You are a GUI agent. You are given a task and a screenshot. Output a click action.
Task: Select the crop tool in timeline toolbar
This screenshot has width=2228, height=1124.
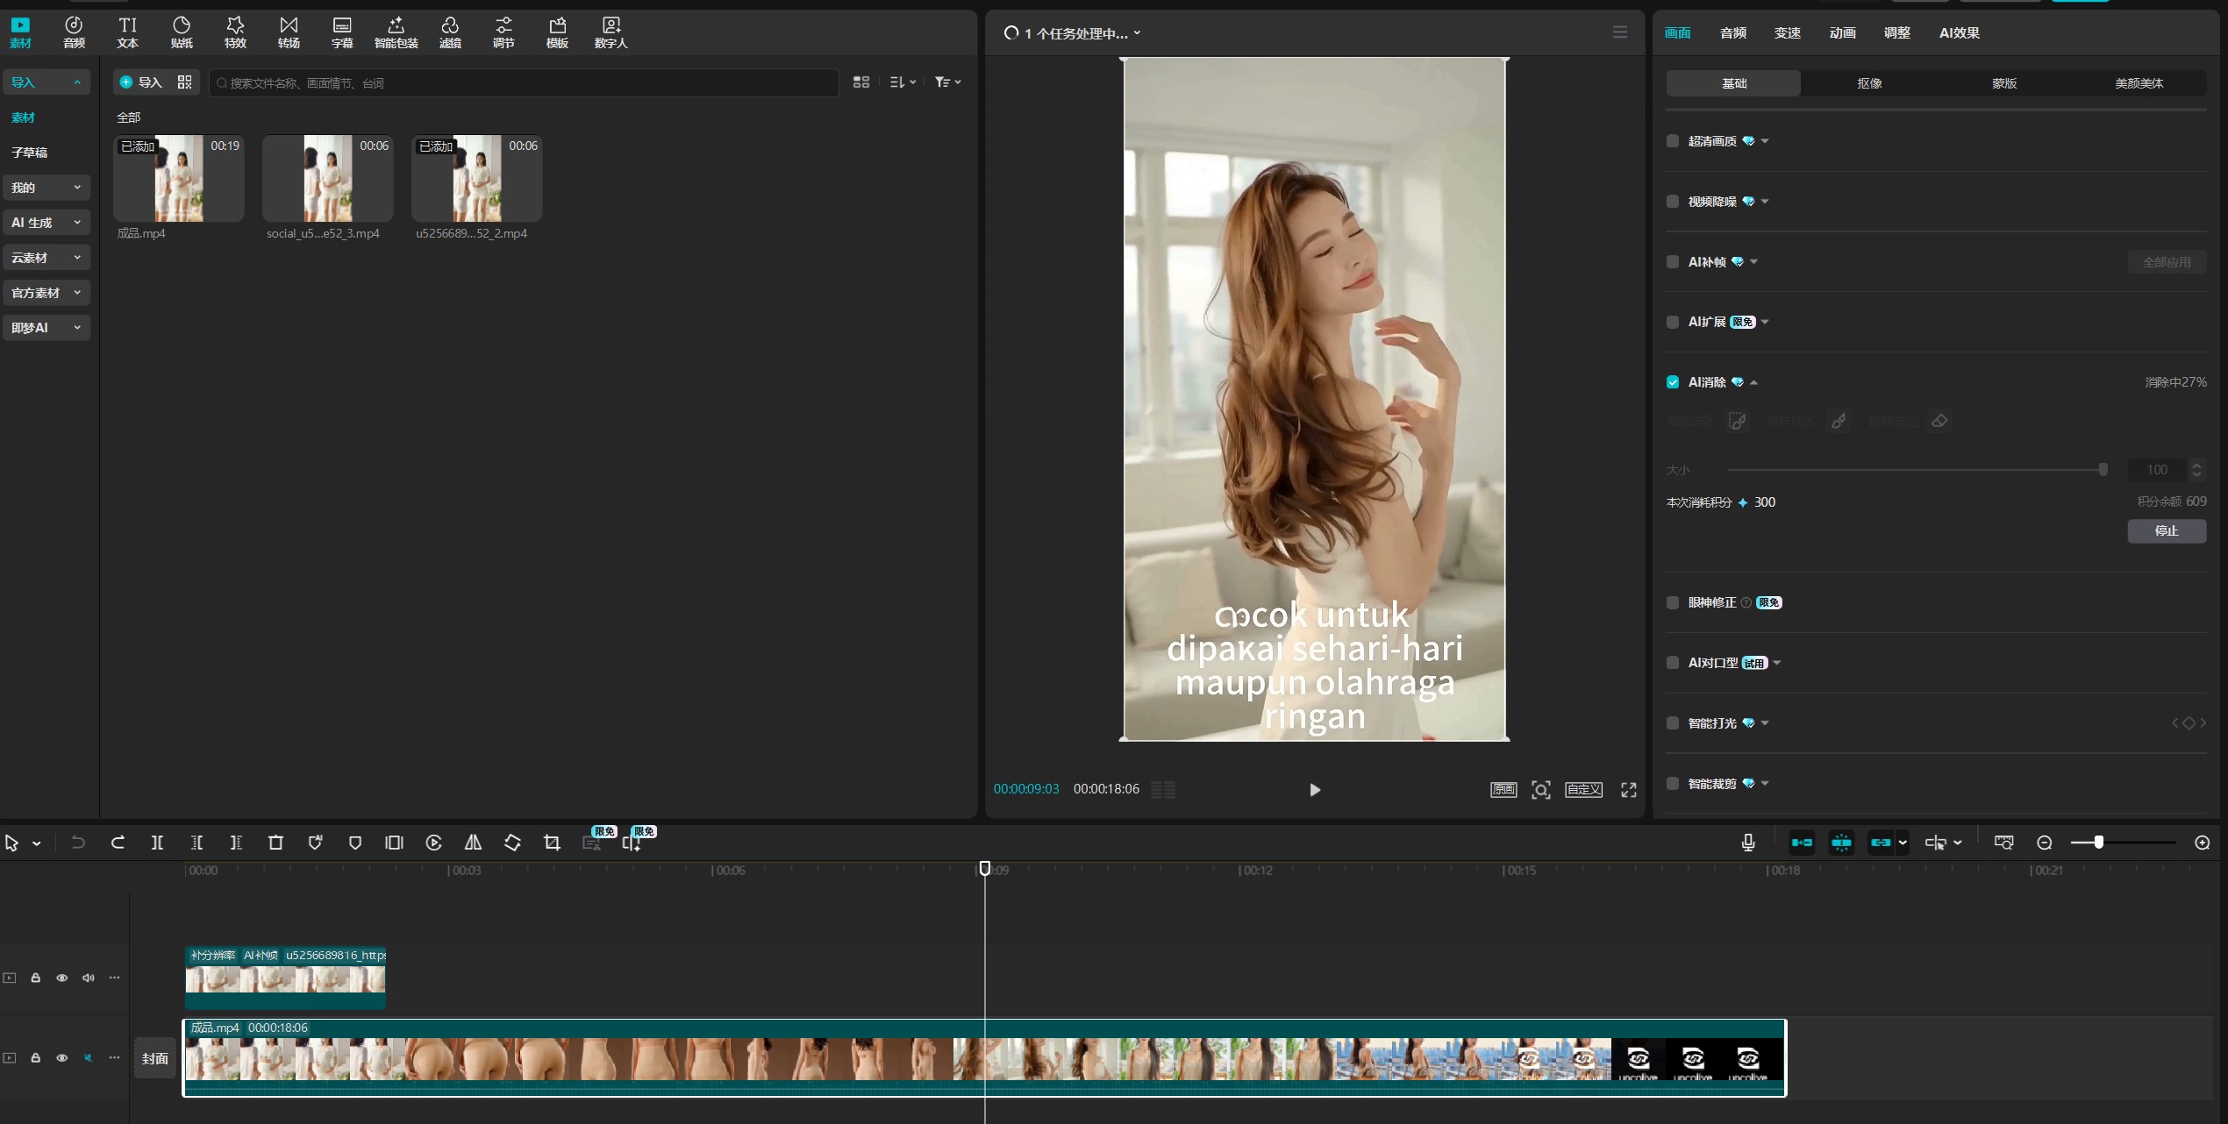pyautogui.click(x=552, y=843)
